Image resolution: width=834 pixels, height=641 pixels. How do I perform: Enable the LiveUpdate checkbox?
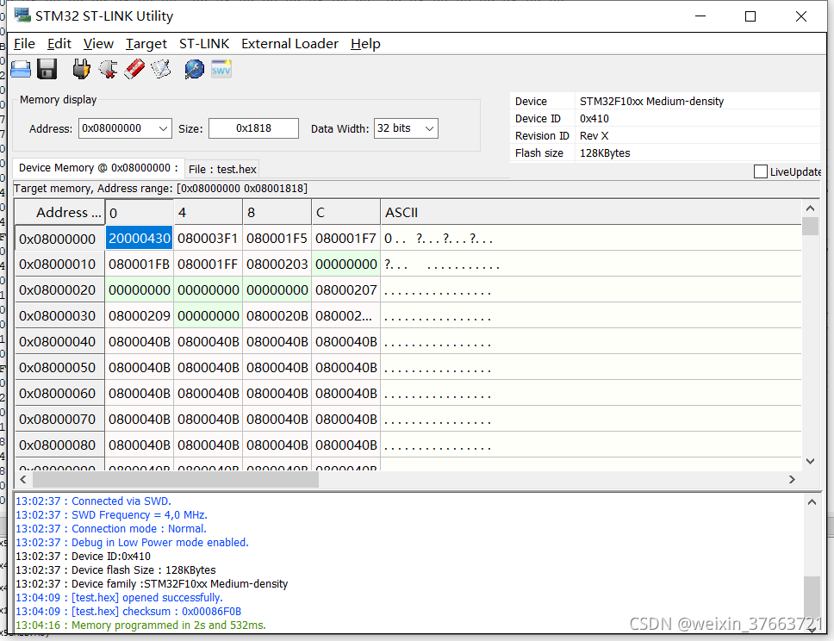761,171
